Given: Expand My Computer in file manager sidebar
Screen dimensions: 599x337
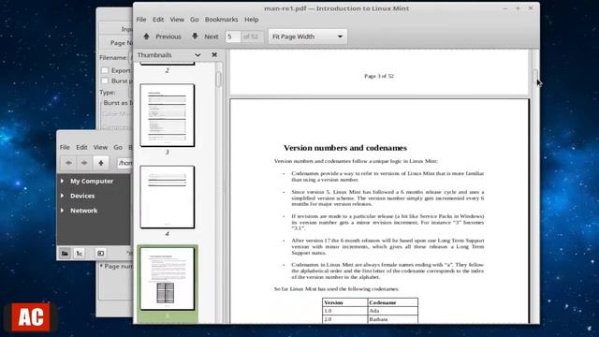Looking at the screenshot, I should point(63,181).
